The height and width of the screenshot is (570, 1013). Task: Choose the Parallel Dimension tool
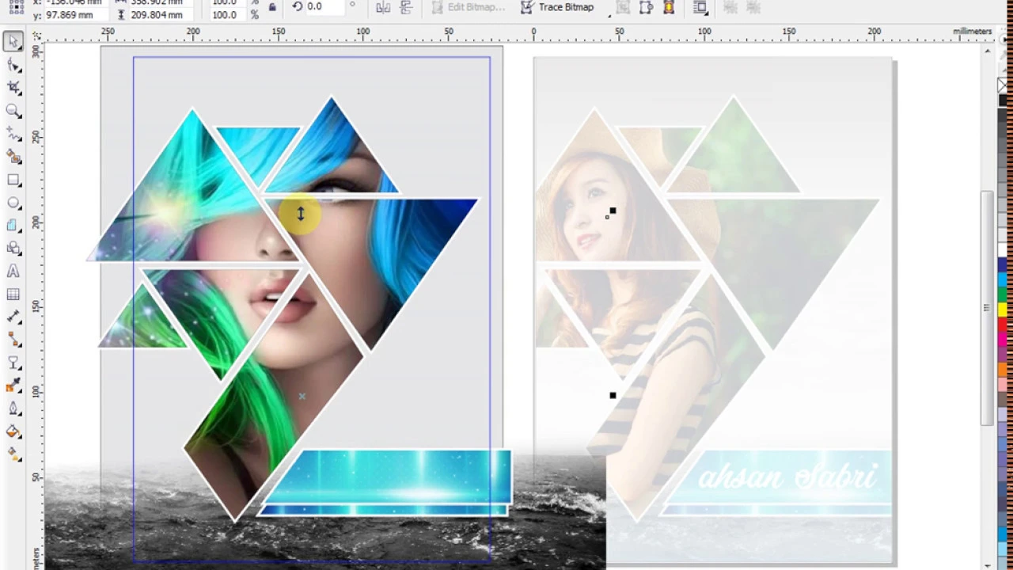pyautogui.click(x=13, y=317)
